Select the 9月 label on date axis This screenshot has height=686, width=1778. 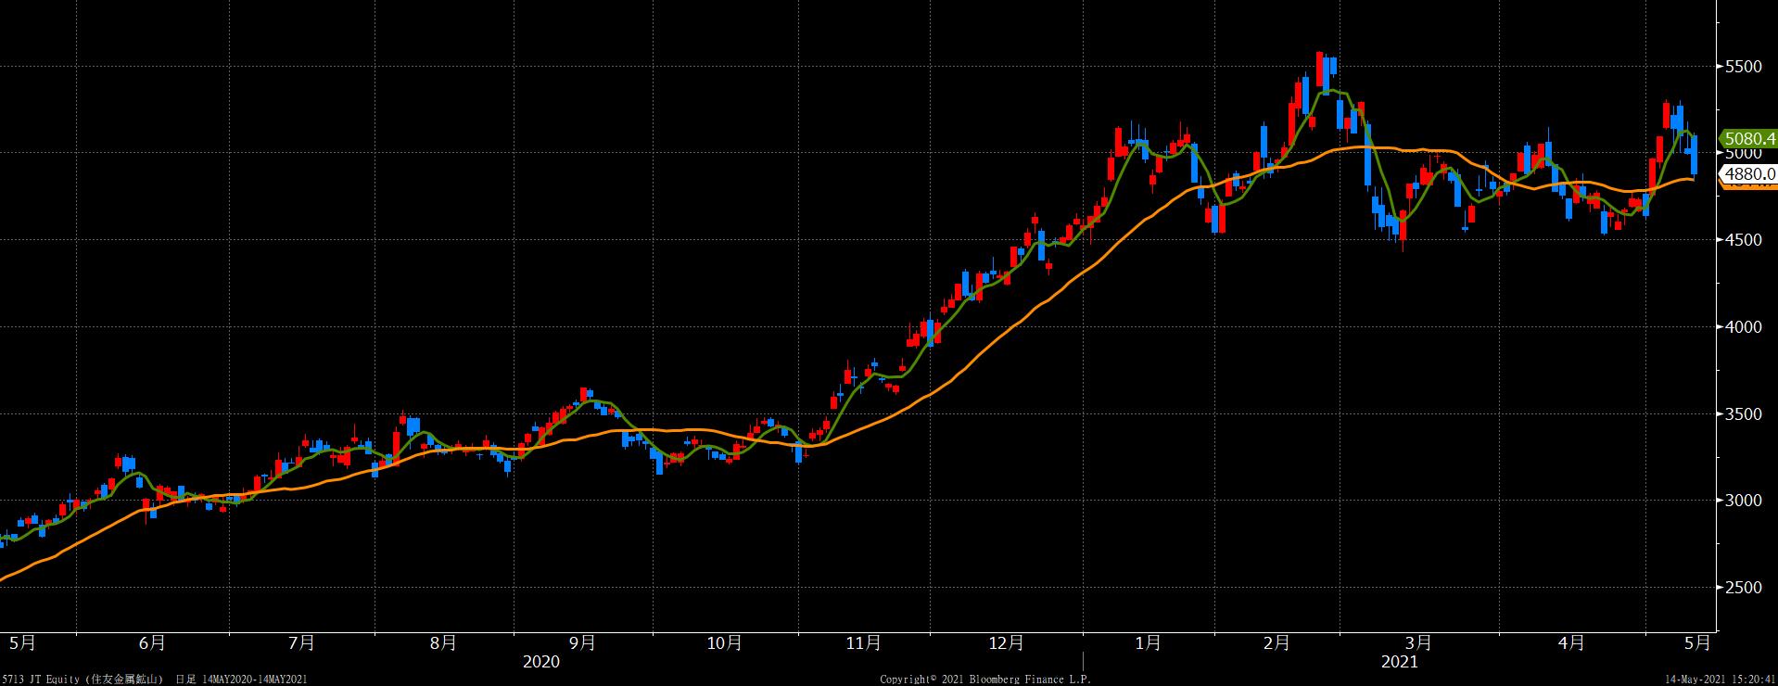pyautogui.click(x=582, y=642)
